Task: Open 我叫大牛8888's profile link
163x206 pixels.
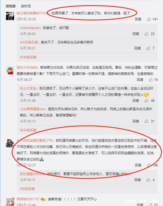Action: click(27, 67)
